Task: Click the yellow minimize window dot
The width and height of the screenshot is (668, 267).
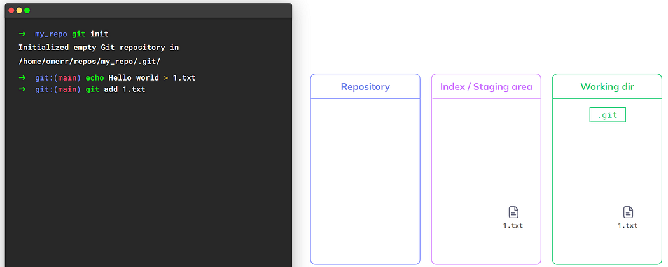Action: coord(19,11)
